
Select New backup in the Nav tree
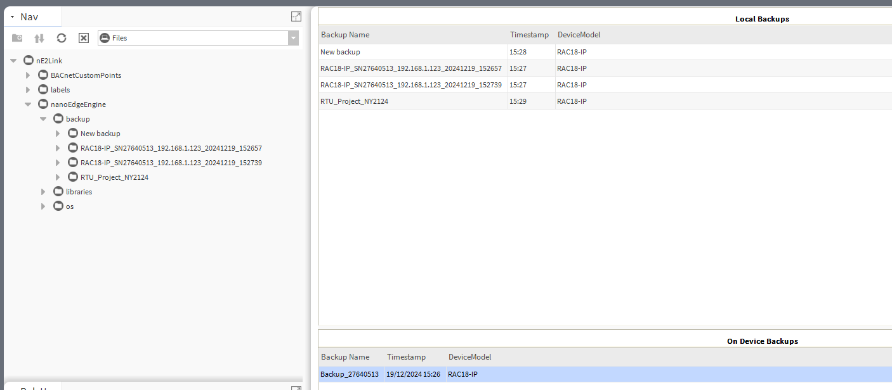click(100, 134)
